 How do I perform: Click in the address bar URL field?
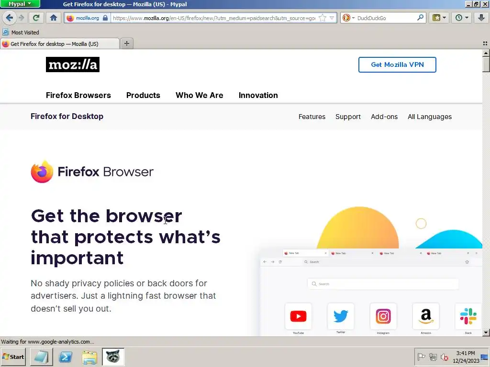214,18
